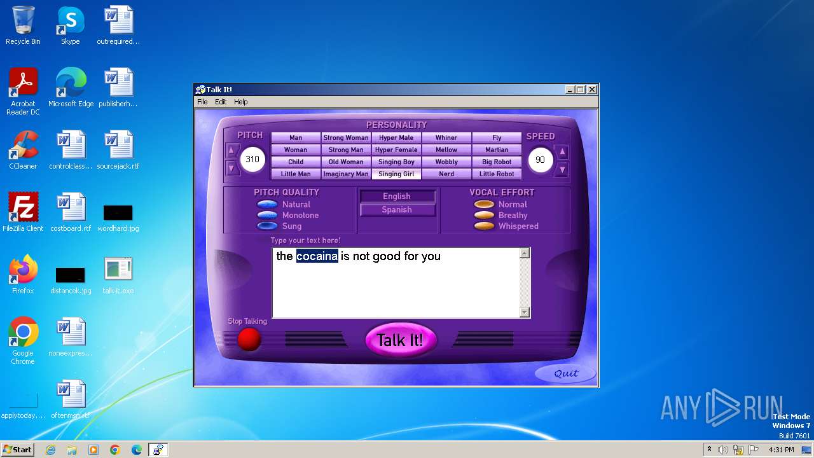
Task: Choose the Wobbly personality
Action: (446, 162)
